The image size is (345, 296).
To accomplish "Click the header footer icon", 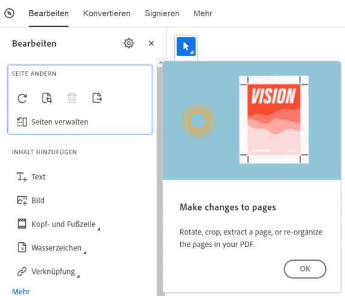I will pos(22,224).
